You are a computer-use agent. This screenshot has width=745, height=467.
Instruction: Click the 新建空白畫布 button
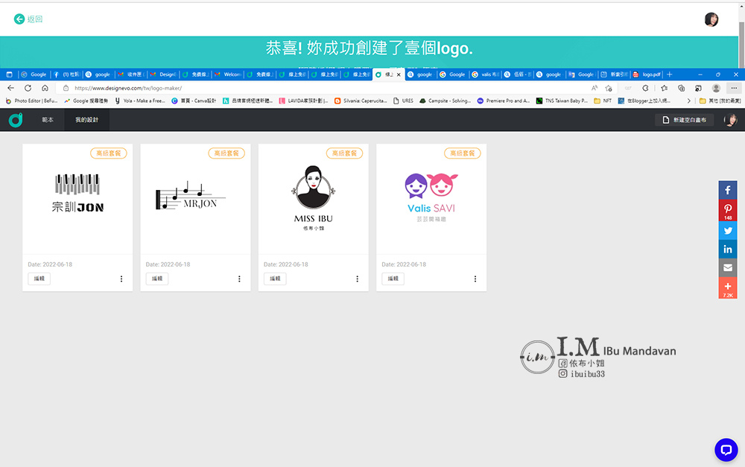[x=684, y=118]
